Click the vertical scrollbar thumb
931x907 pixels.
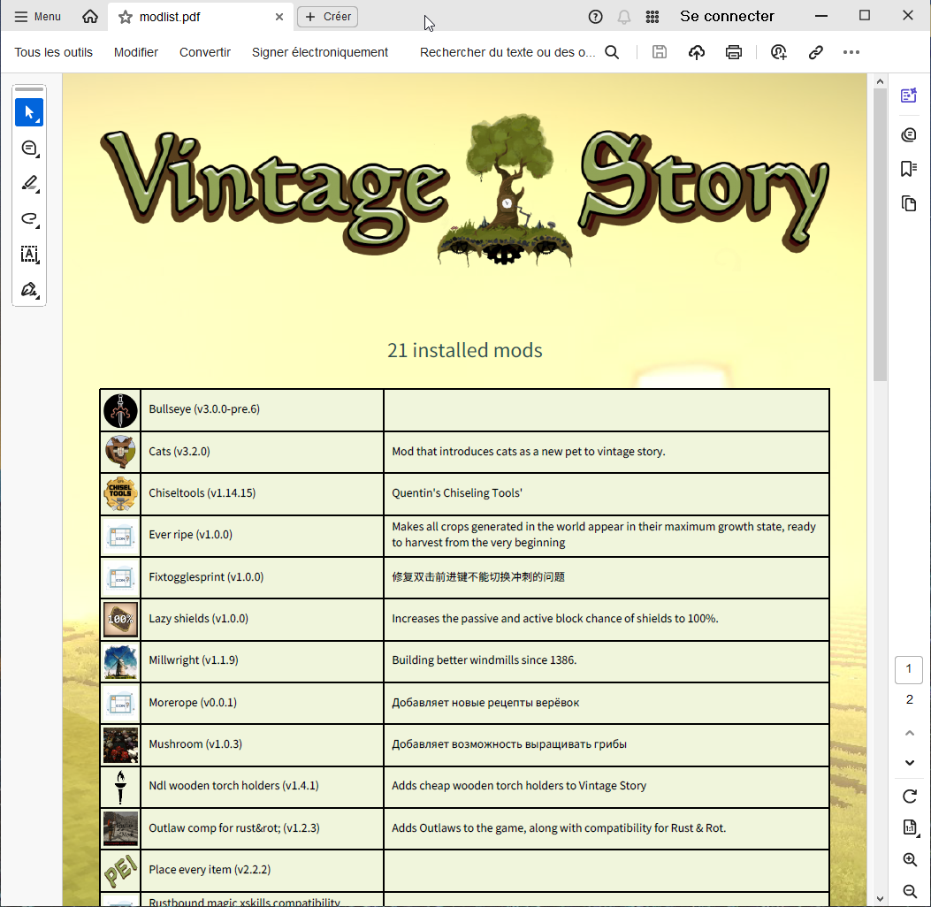click(x=880, y=235)
